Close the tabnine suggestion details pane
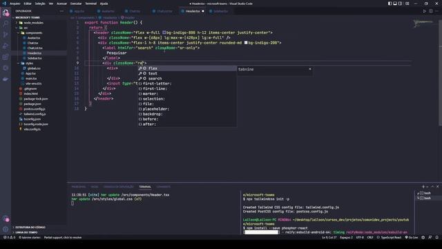This screenshot has width=442, height=249. [x=310, y=69]
